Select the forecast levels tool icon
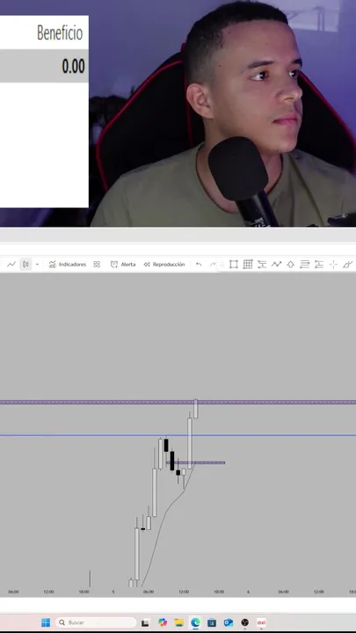 pos(319,265)
